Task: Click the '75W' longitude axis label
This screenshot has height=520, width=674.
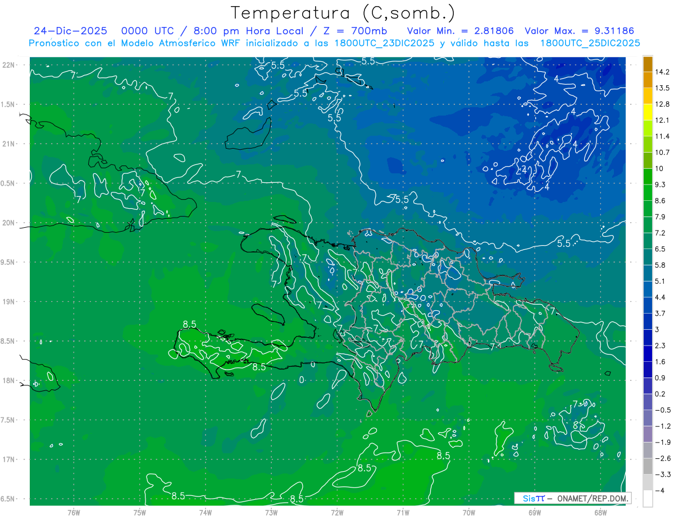Action: (x=139, y=512)
